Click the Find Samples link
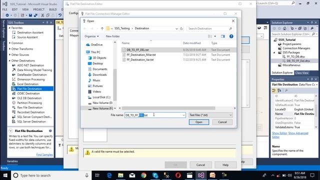The height and width of the screenshot is (180, 320). pyautogui.click(x=44, y=154)
